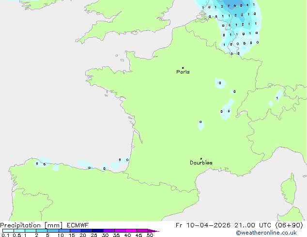Image resolution: width=307 pixels, height=237 pixels.
Task: Open the weatheronline.co.uk copyright link
Action: 266,233
